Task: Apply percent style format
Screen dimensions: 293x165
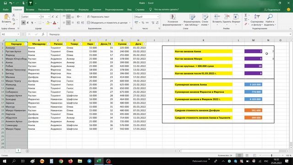Action: pyautogui.click(x=143, y=22)
